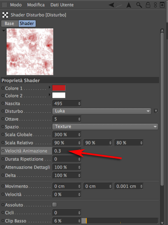
Task: Collapse the preview disclosure triangle
Action: (3, 30)
